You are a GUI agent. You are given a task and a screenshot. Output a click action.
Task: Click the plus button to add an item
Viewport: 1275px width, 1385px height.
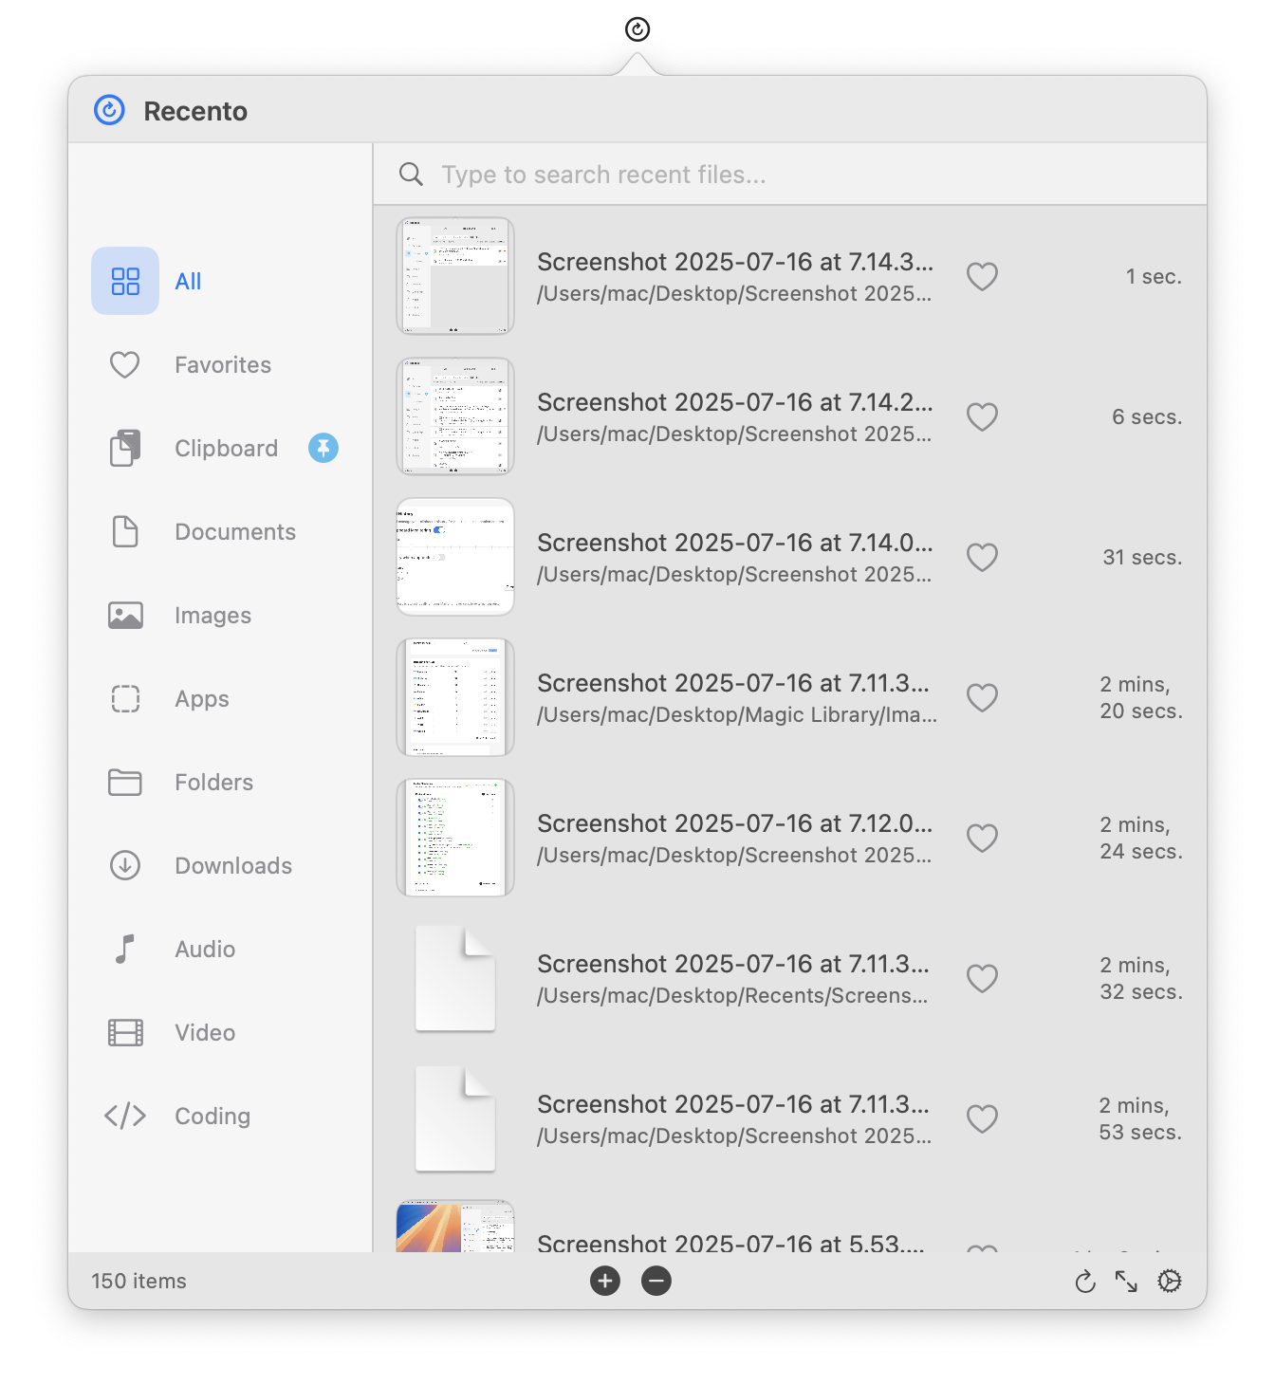(604, 1282)
